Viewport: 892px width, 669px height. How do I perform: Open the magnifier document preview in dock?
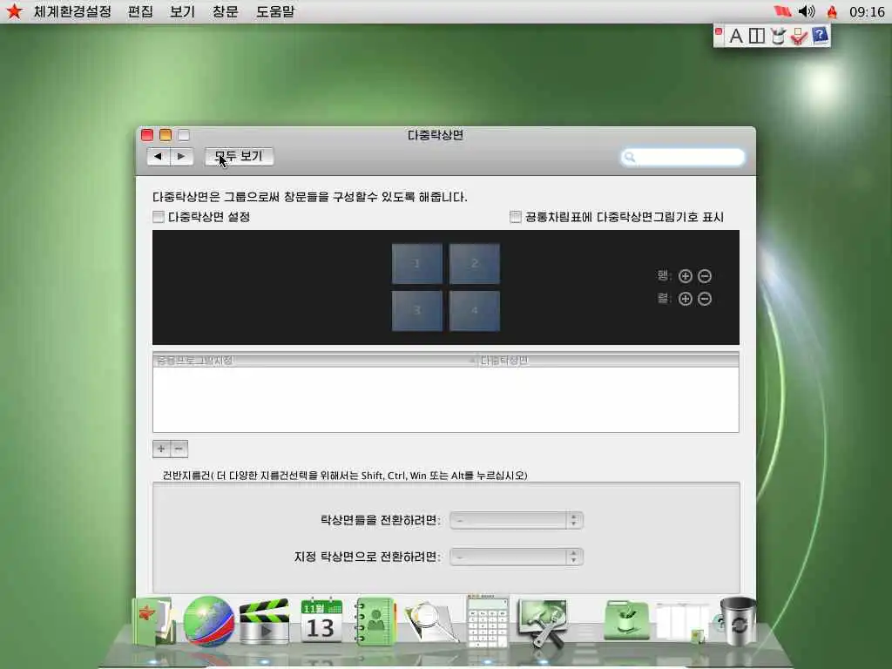click(430, 623)
